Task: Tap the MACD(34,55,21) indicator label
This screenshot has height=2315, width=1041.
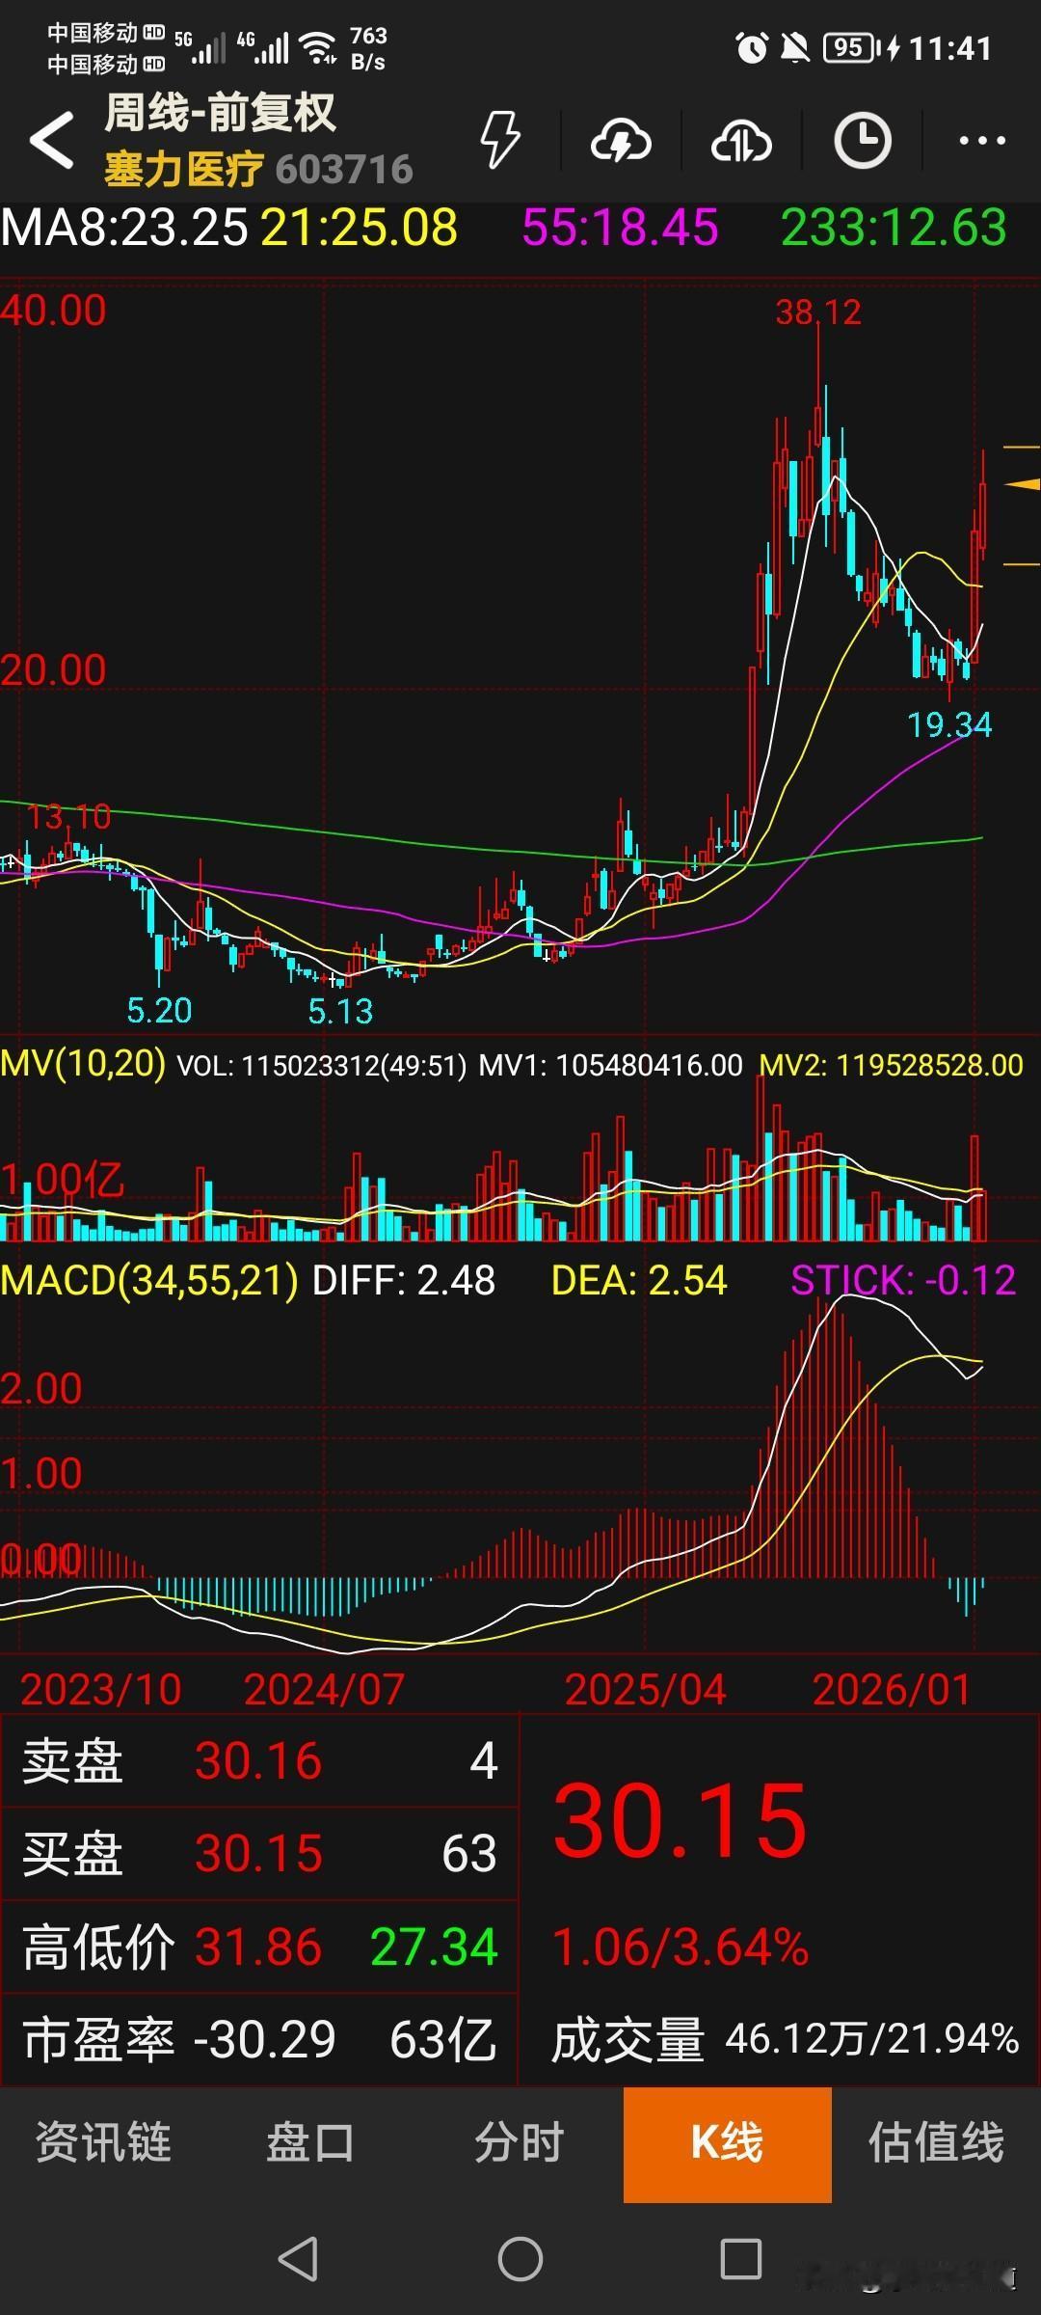Action: pyautogui.click(x=149, y=1280)
